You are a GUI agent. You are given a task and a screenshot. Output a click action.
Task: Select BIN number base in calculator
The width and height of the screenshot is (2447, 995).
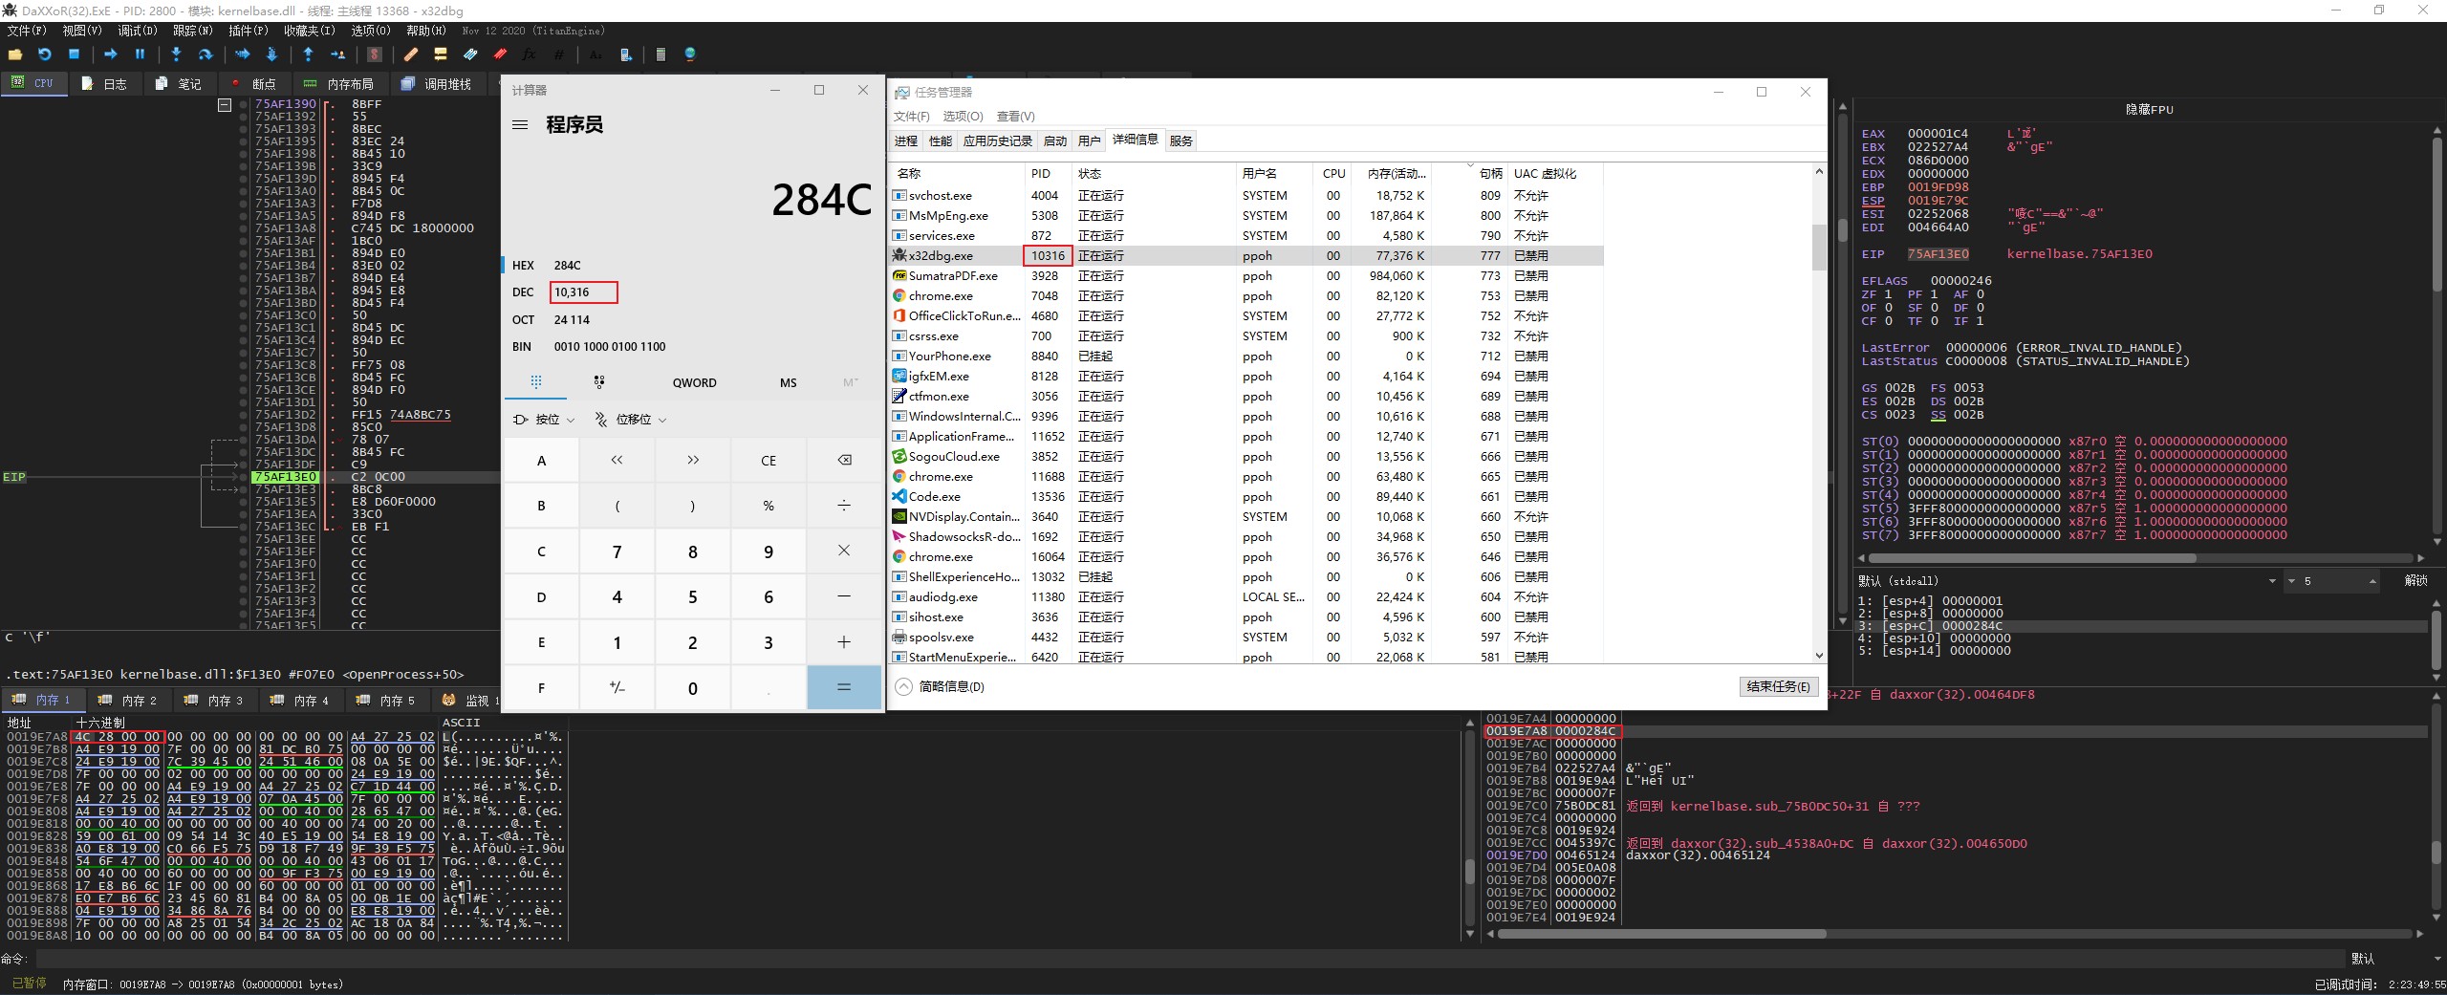pos(693,347)
